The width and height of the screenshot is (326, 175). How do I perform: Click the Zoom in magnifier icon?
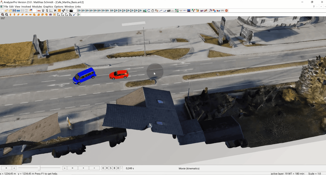3,15
